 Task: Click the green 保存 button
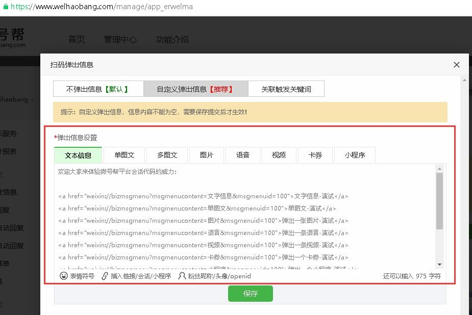click(x=251, y=294)
